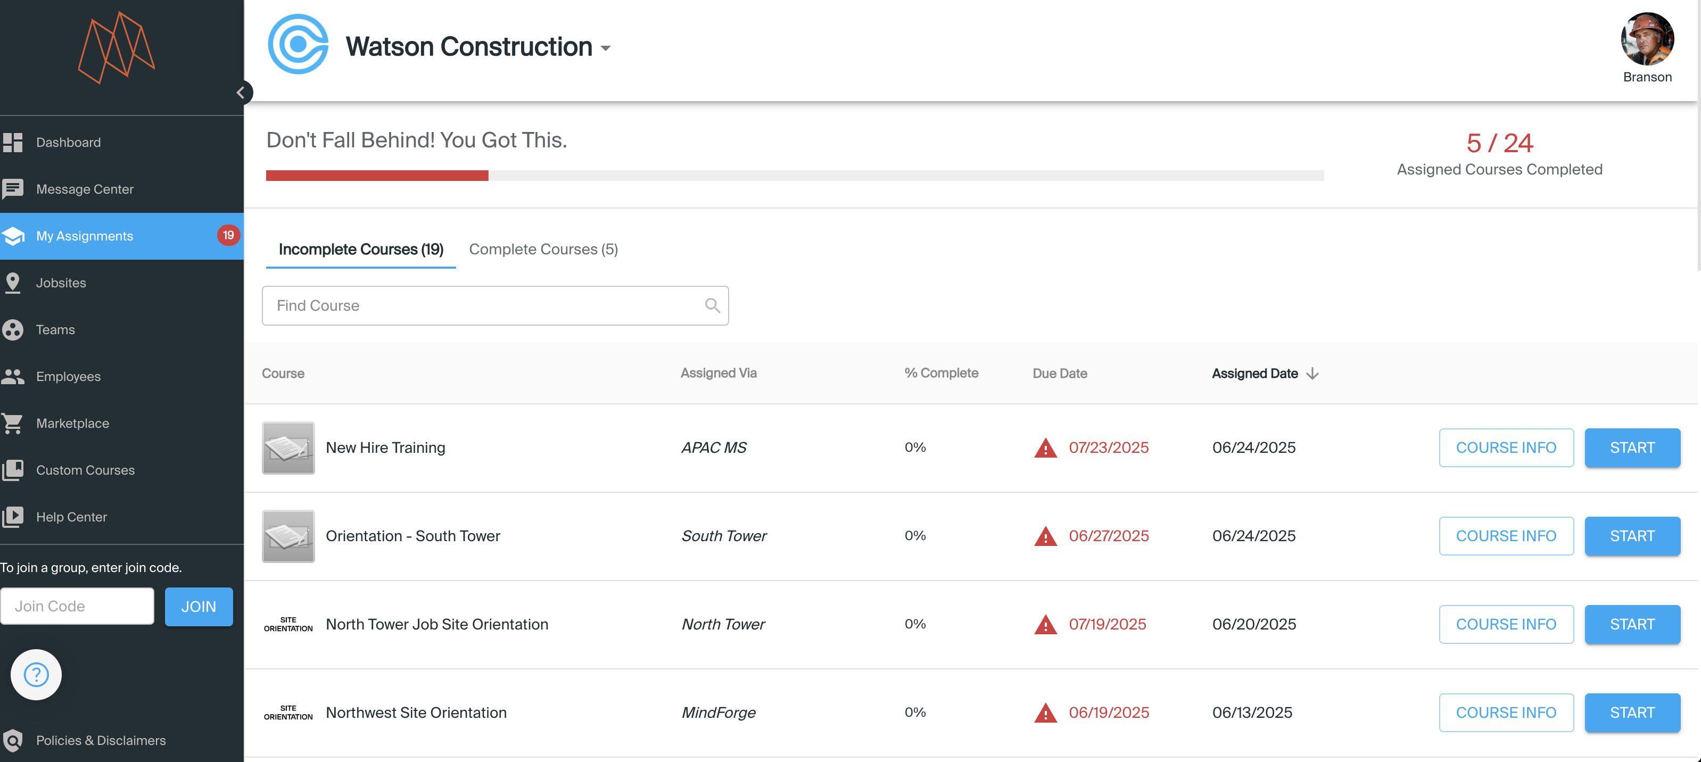Expand the Watson Construction company dropdown
This screenshot has height=762, width=1701.
tap(606, 47)
